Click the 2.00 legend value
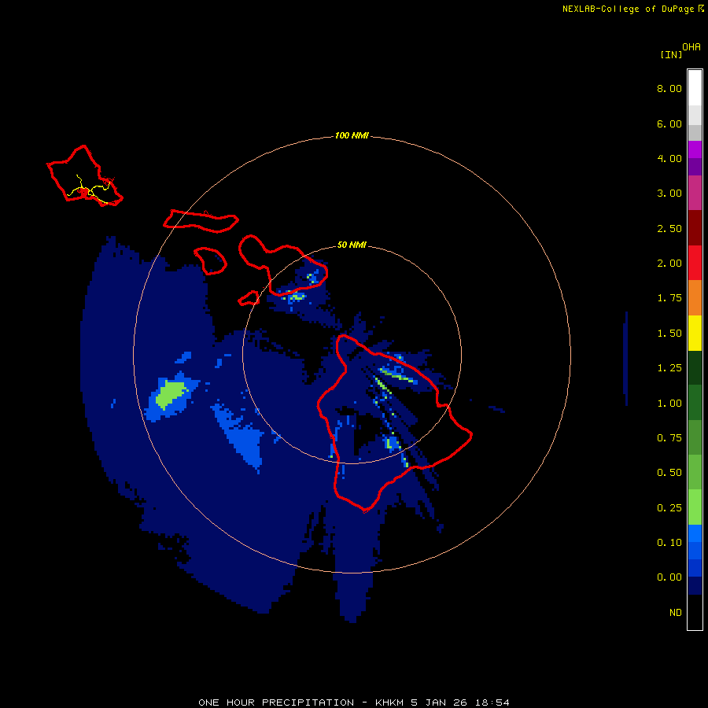This screenshot has height=708, width=708. (x=669, y=264)
